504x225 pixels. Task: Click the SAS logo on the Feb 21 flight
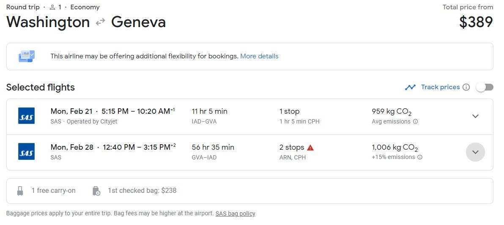[26, 116]
